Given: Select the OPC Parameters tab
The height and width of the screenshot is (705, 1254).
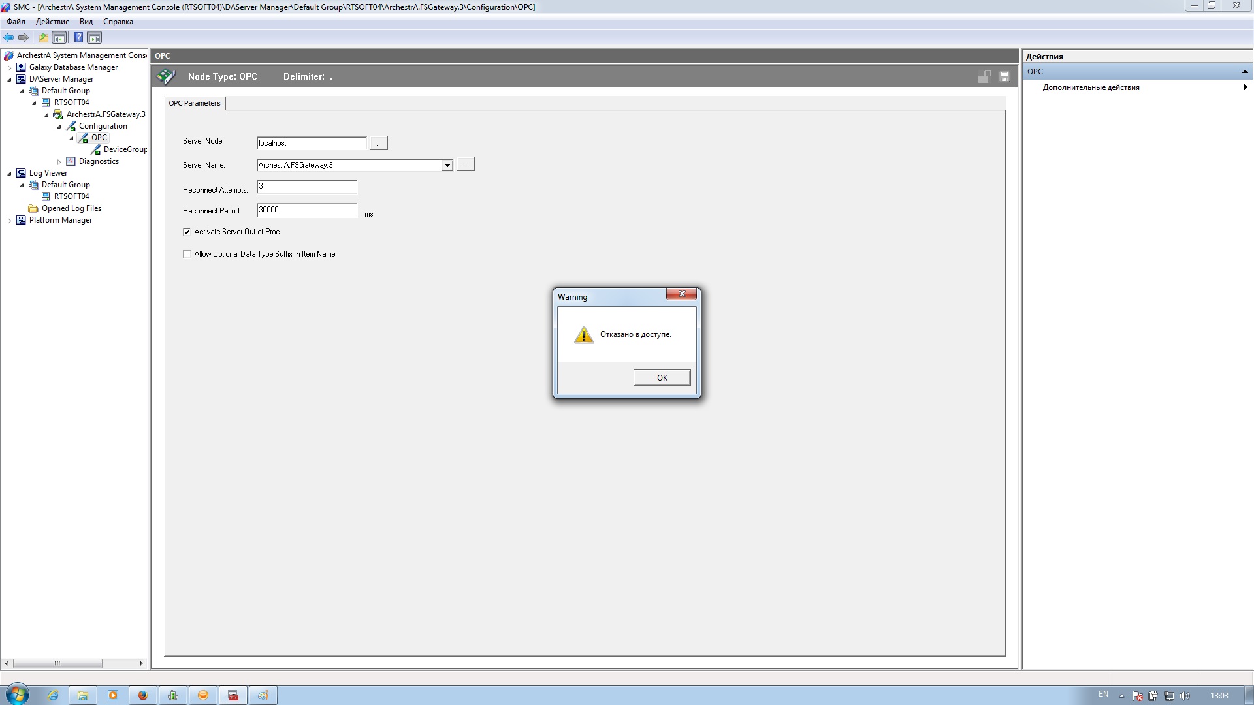Looking at the screenshot, I should click(x=194, y=103).
